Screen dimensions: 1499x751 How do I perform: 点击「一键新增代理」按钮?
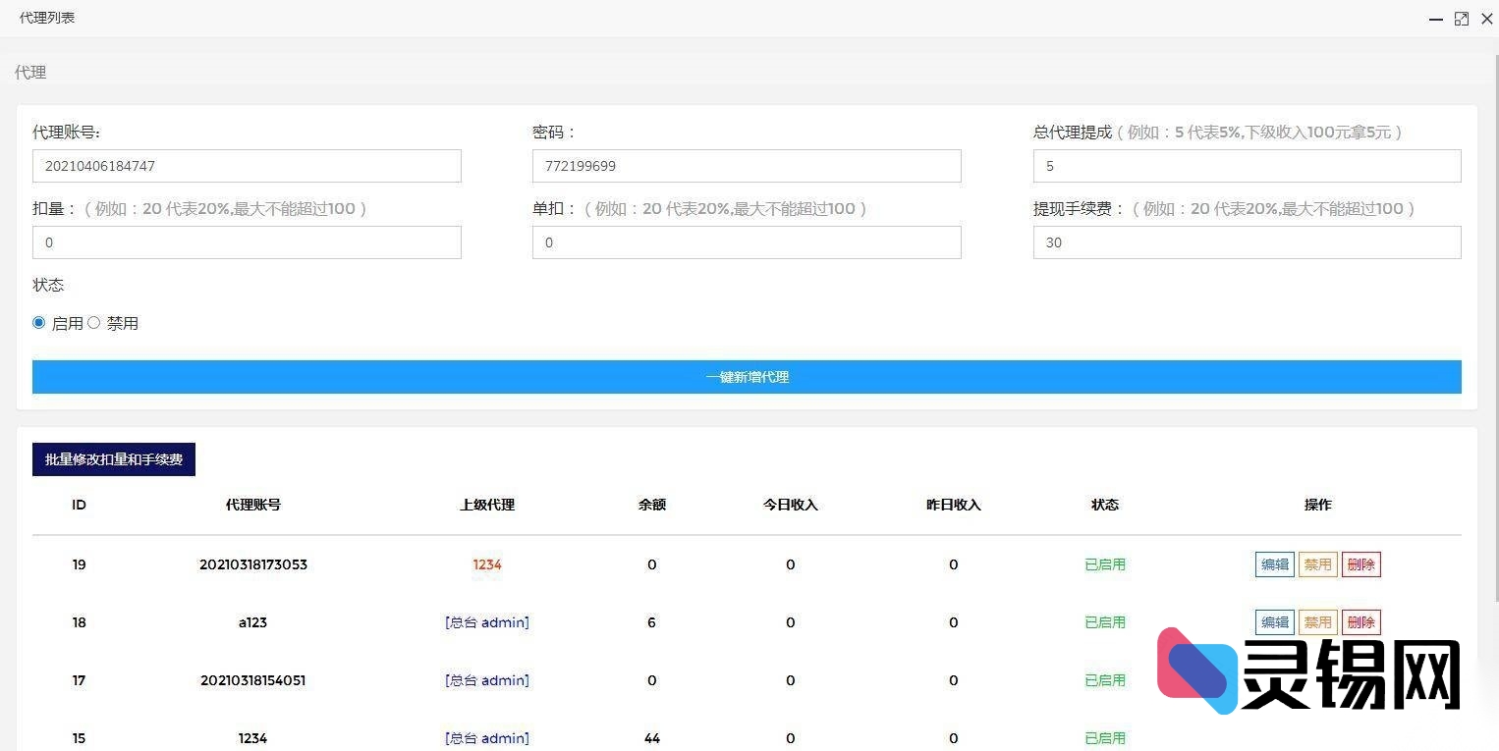[x=747, y=377]
